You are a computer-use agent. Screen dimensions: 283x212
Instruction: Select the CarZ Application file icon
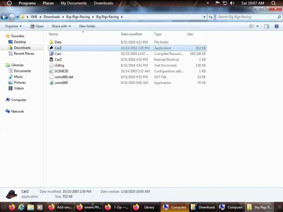pos(51,48)
